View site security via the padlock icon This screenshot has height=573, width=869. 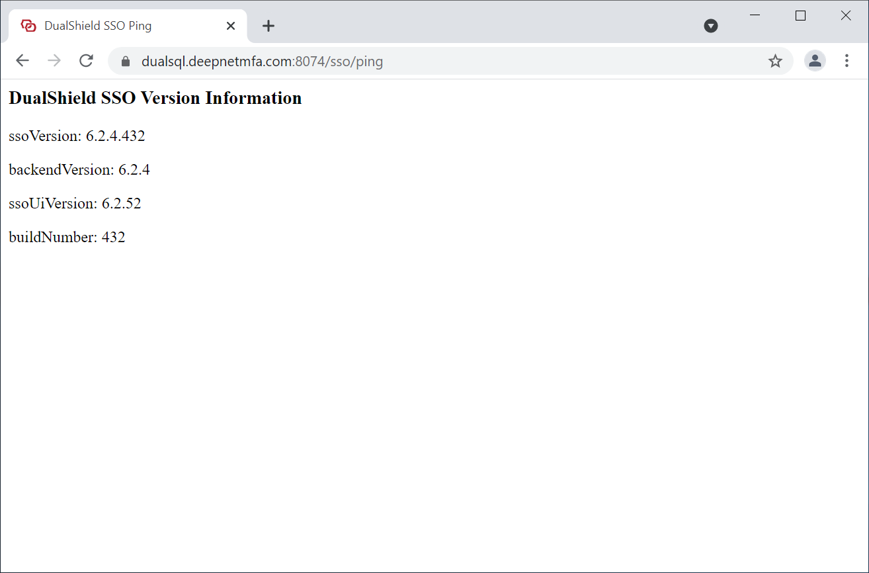126,62
